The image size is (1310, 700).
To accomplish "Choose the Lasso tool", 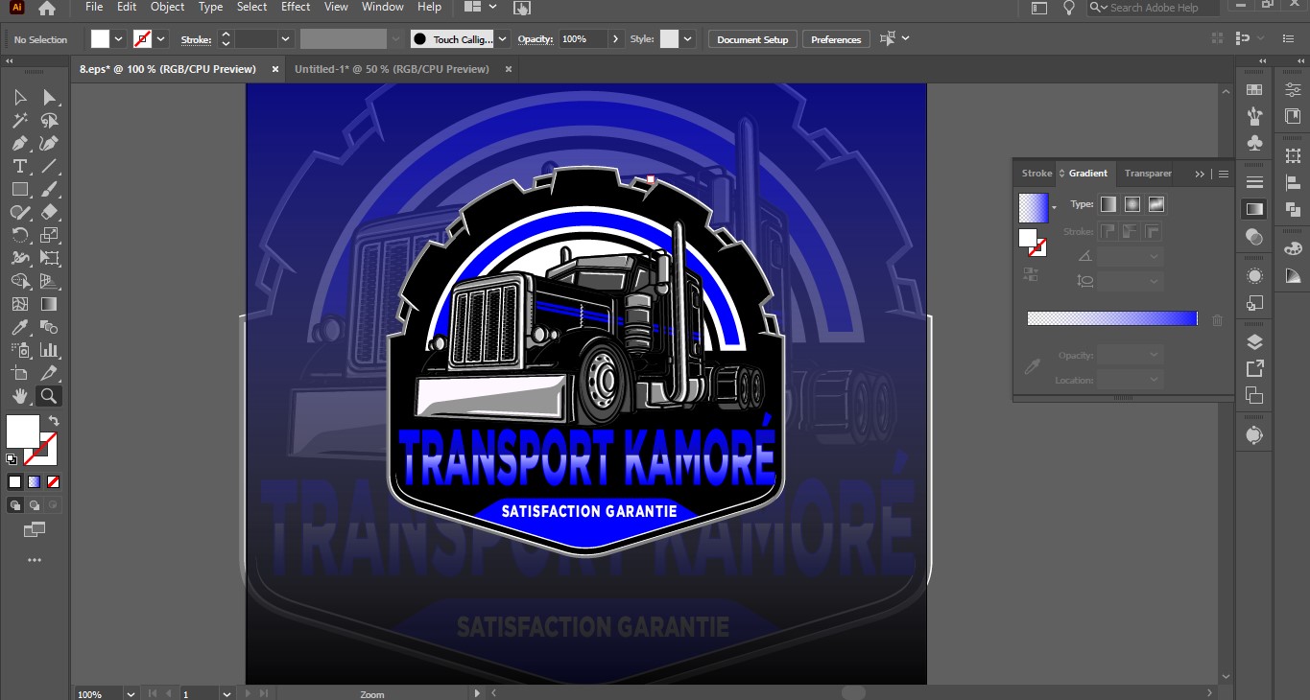I will pyautogui.click(x=49, y=121).
